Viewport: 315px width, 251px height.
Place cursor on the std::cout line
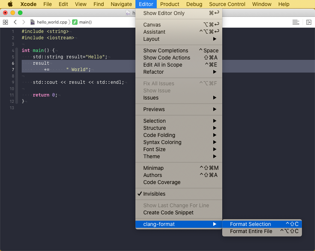(78, 82)
